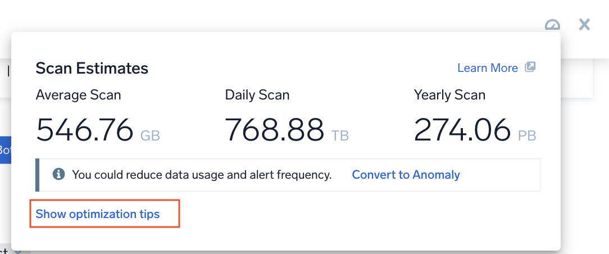The image size is (609, 254).
Task: Click Convert to Anomaly
Action: point(406,175)
